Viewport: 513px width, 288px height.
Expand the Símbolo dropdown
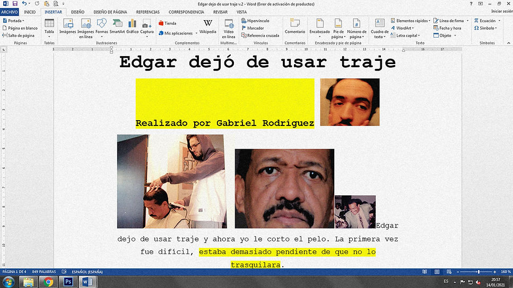point(485,28)
